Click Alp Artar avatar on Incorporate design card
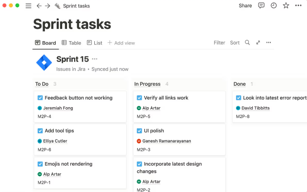Viewport: 307px width, 192px height. (139, 182)
